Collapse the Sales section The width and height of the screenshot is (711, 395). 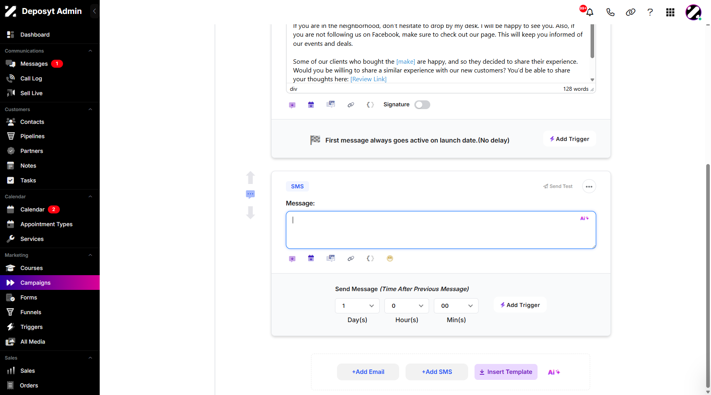point(90,358)
